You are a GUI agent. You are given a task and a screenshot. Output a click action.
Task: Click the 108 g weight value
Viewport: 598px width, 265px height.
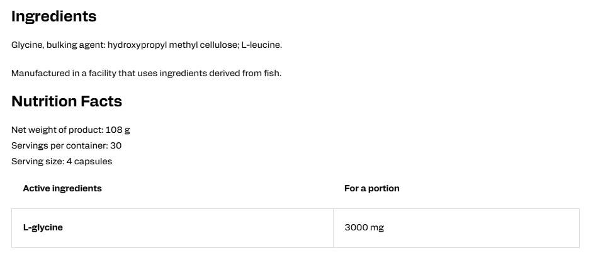click(x=118, y=130)
